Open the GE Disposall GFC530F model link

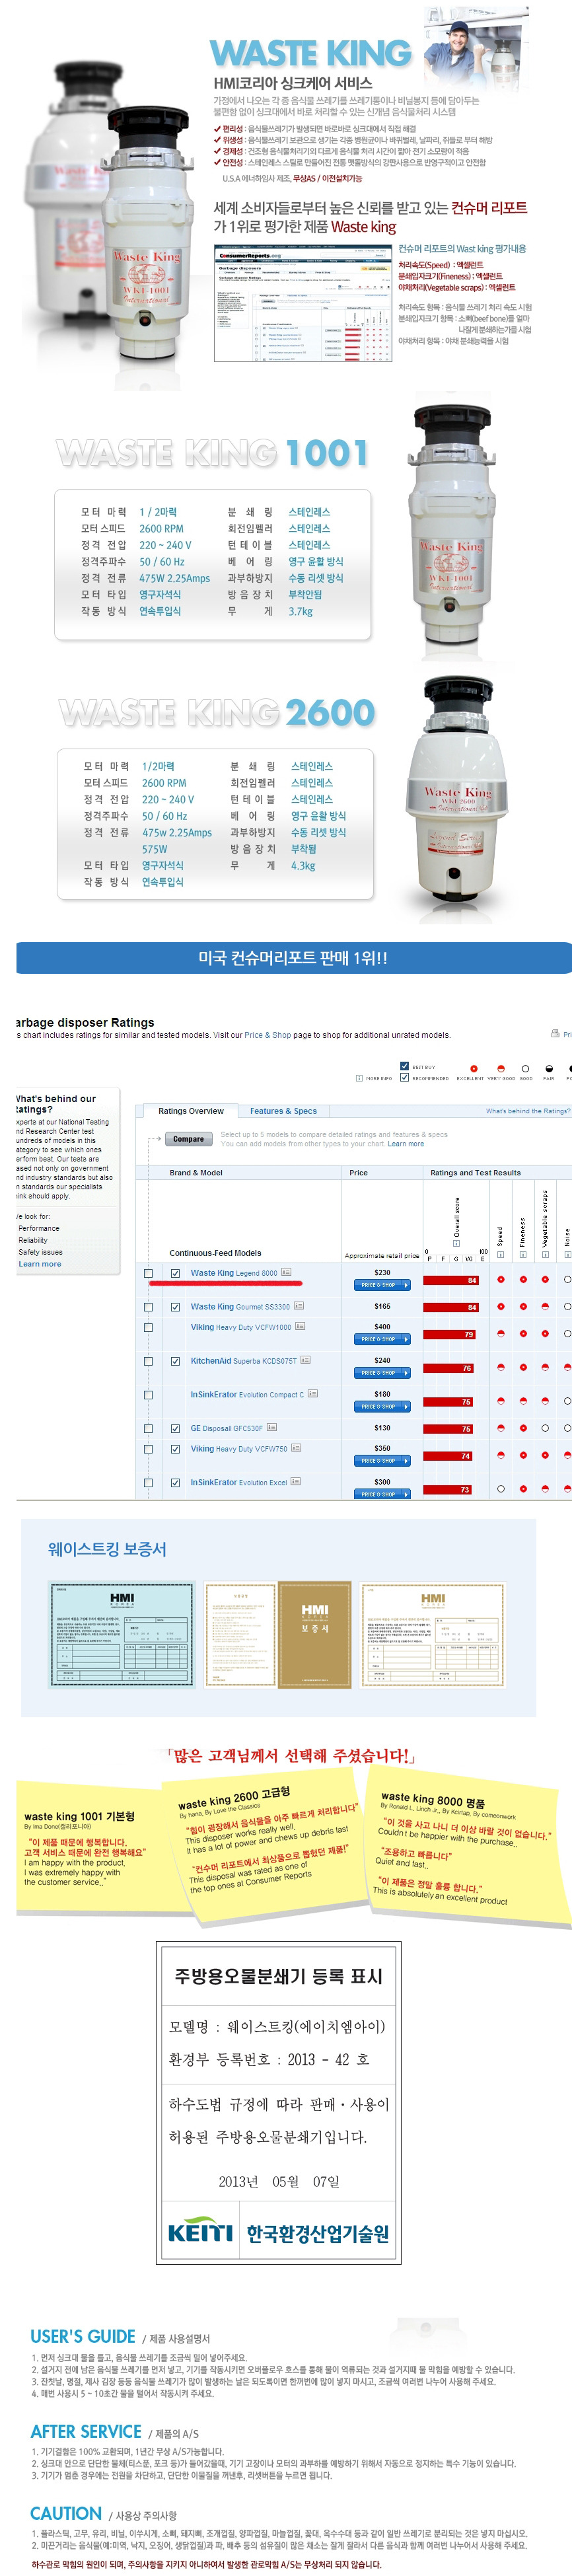(227, 1428)
